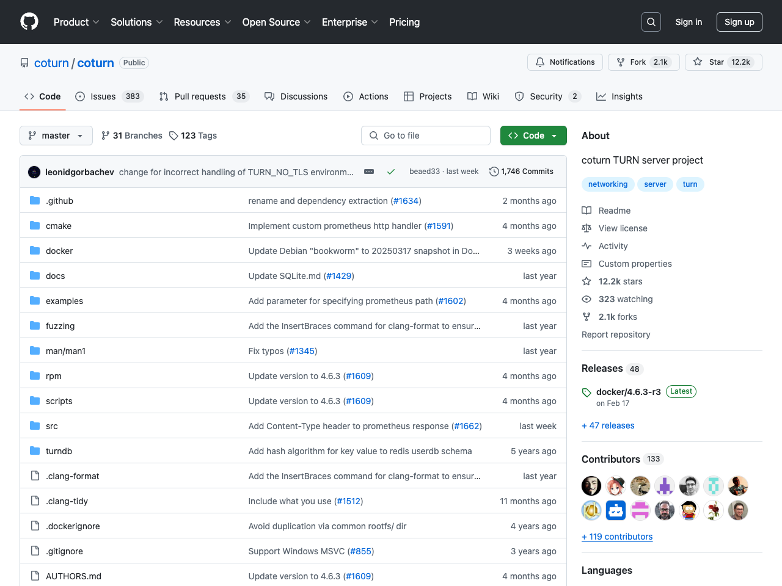Open the green Code dropdown

tap(533, 136)
